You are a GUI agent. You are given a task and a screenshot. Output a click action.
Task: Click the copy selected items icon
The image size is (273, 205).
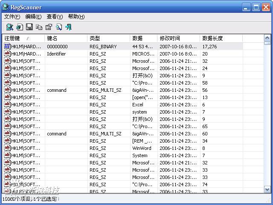(39, 27)
